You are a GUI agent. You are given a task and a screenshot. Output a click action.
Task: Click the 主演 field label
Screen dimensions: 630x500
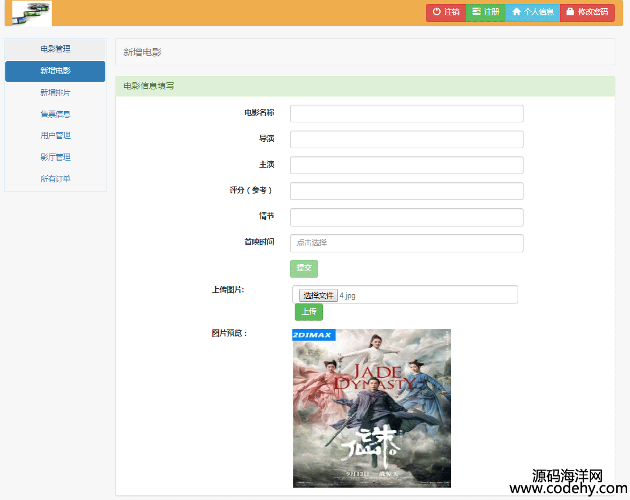[x=267, y=164]
